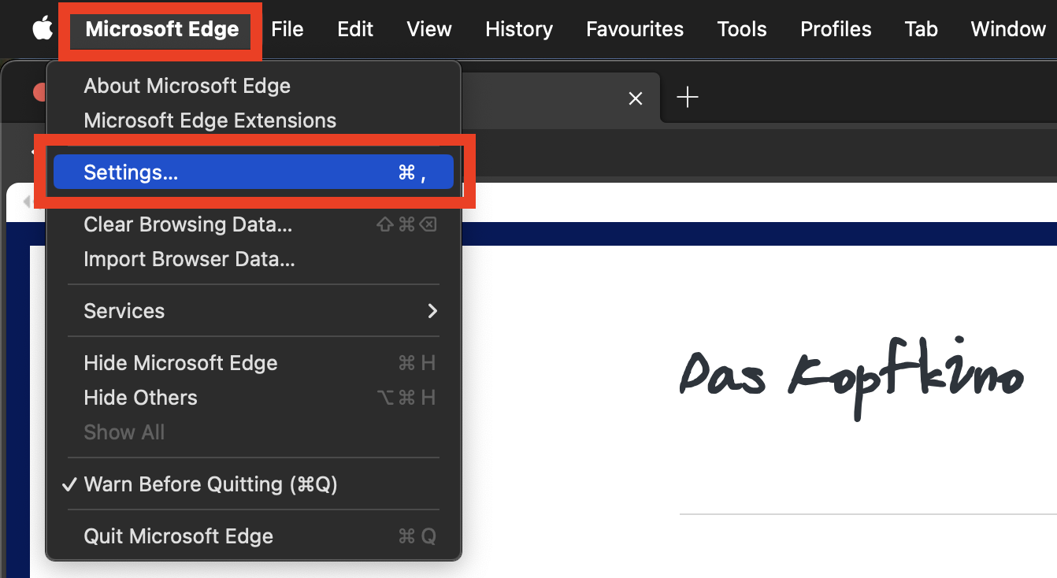Image resolution: width=1057 pixels, height=578 pixels.
Task: Close the current browser tab
Action: (x=636, y=98)
